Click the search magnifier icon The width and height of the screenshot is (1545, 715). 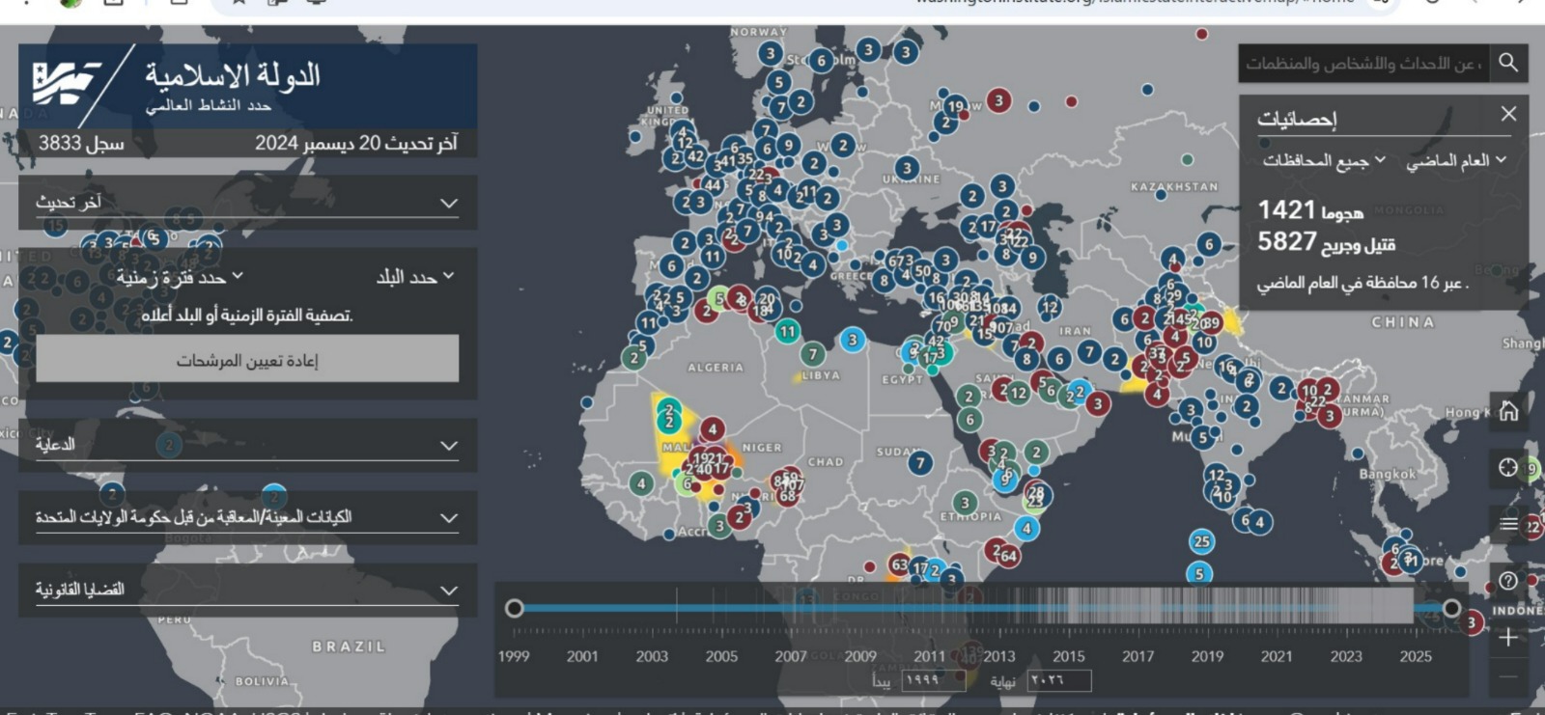pyautogui.click(x=1508, y=63)
